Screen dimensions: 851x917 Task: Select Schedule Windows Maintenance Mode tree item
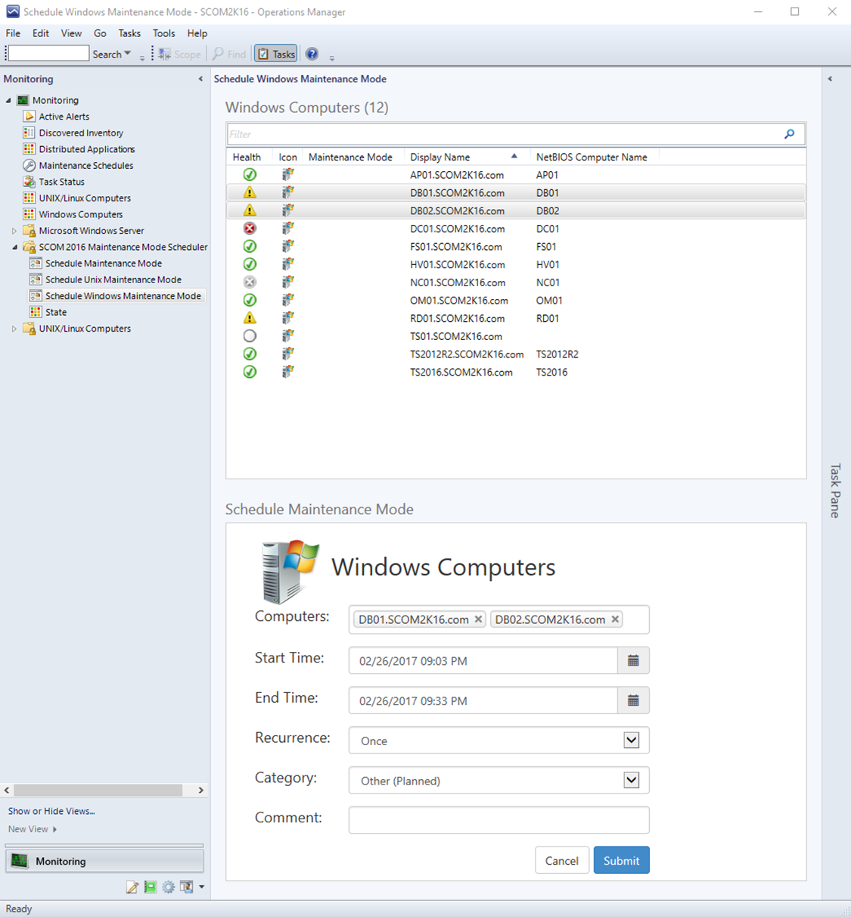(123, 296)
